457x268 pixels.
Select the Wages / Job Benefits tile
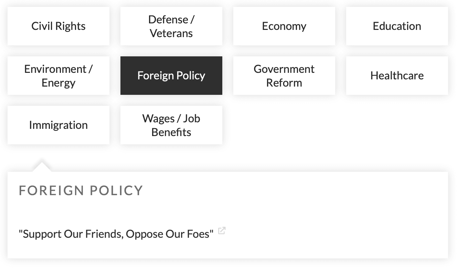pos(171,125)
